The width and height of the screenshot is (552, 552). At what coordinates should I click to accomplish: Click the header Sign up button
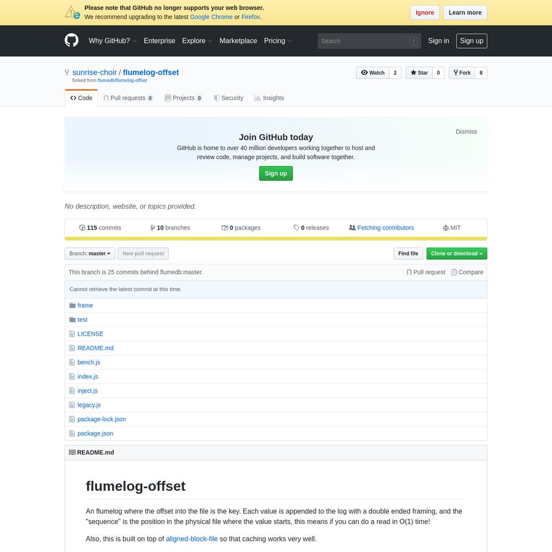(471, 41)
